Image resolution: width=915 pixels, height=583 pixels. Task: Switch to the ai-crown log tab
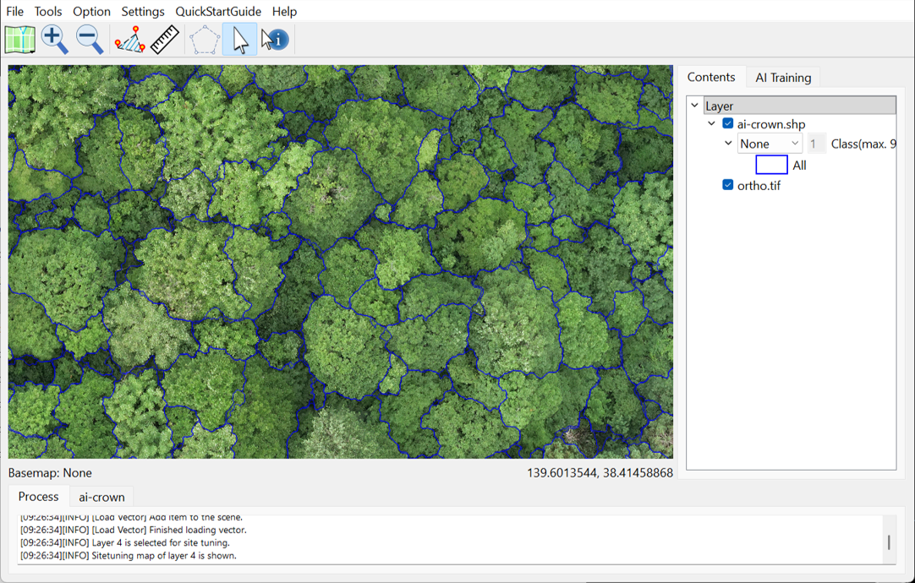[x=101, y=497]
